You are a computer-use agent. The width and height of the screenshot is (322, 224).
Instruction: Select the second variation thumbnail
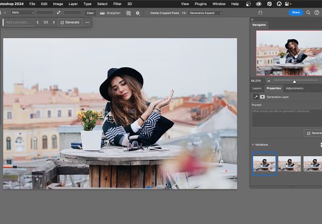pyautogui.click(x=290, y=164)
